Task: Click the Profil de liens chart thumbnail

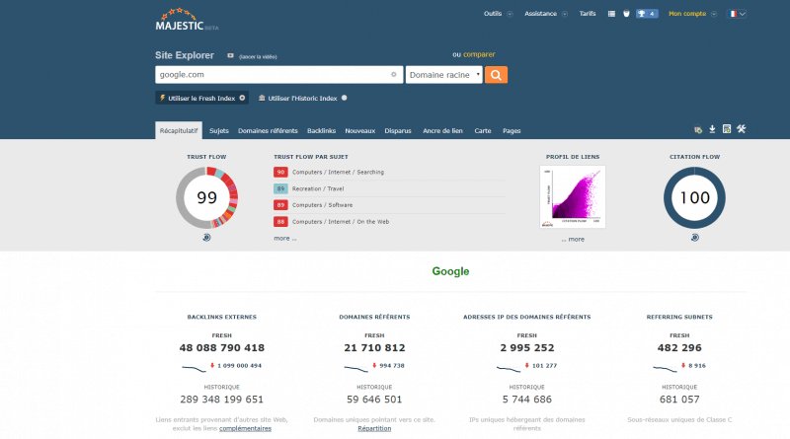Action: click(572, 196)
